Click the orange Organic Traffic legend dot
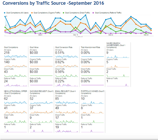This screenshot has width=158, height=140. tap(32, 13)
